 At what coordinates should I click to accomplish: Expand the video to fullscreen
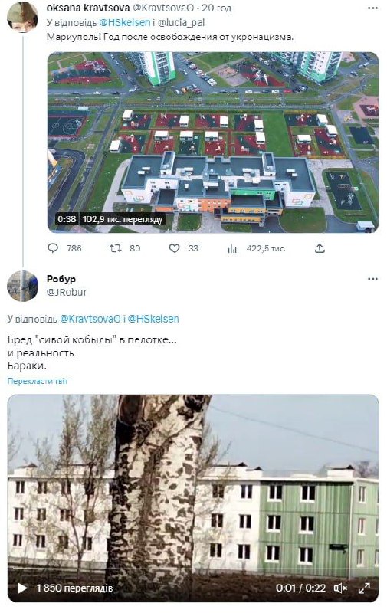point(364,588)
